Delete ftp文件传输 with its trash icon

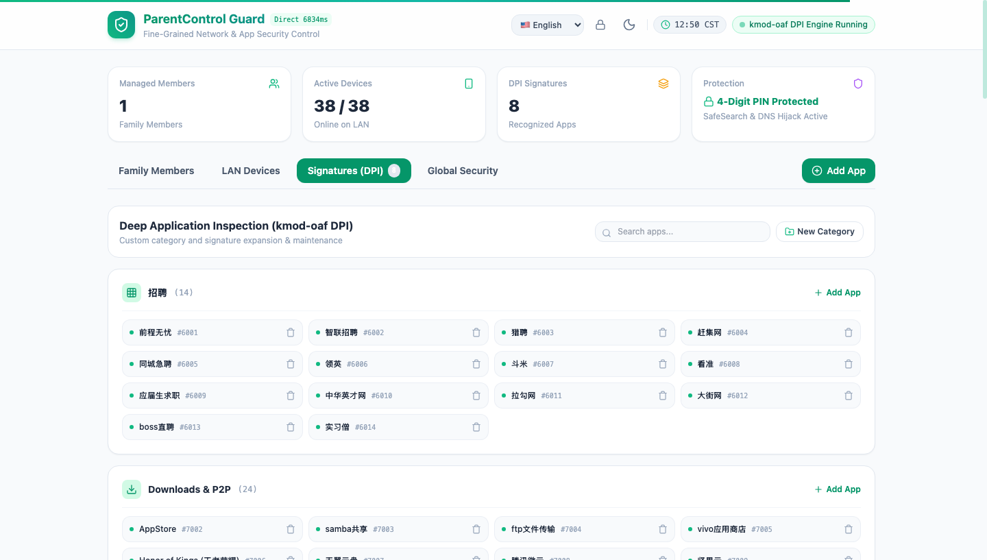click(663, 529)
